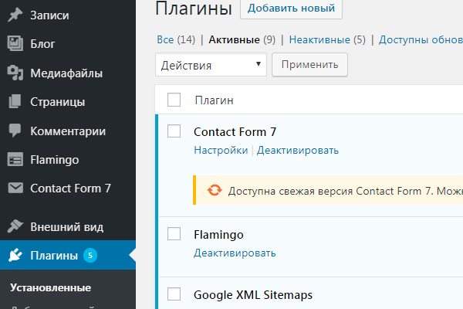Click the Плагины plug icon in sidebar
This screenshot has width=463, height=309.
pyautogui.click(x=15, y=255)
